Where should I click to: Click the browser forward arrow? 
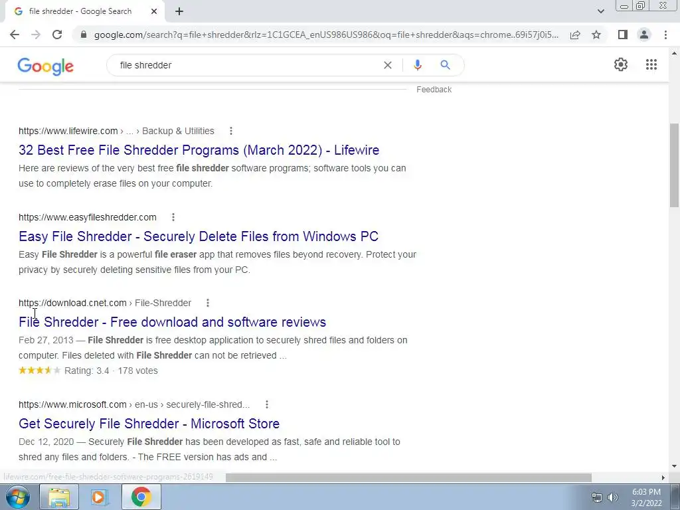pyautogui.click(x=36, y=35)
